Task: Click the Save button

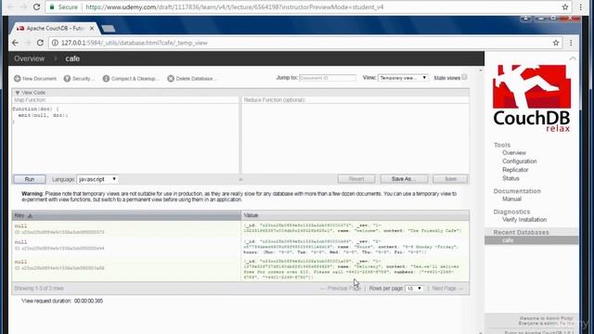Action: click(x=450, y=179)
